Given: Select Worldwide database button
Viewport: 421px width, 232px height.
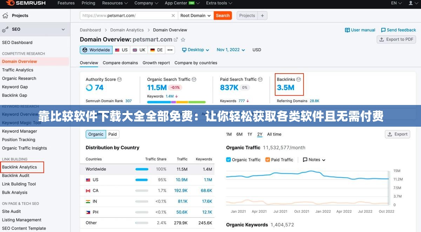Looking at the screenshot, I should pos(96,50).
